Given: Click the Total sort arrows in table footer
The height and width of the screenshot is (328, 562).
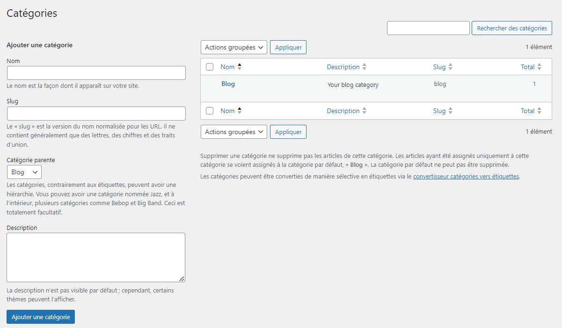Looking at the screenshot, I should point(539,111).
